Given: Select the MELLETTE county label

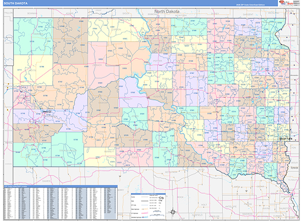Looking at the screenshot, I should point(134,140).
